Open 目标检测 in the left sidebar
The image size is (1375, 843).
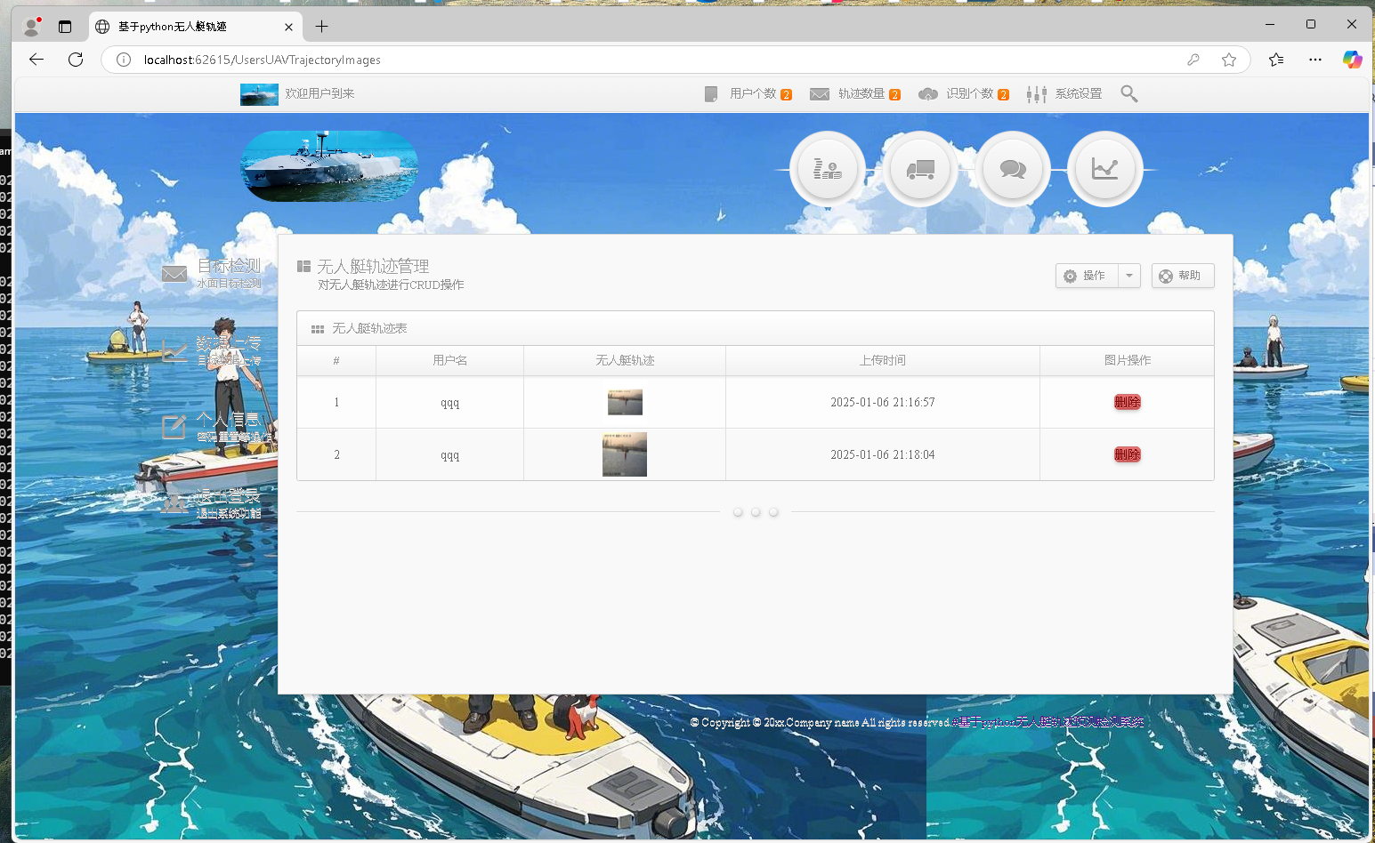pyautogui.click(x=213, y=273)
